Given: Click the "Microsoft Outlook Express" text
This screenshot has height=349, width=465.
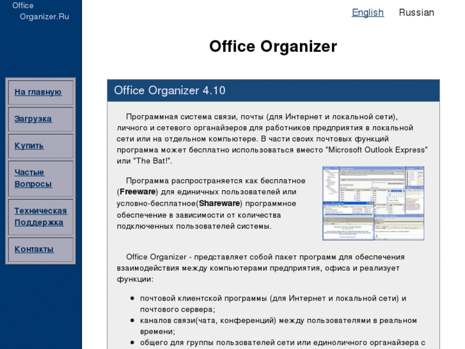Looking at the screenshot, I should (x=377, y=150).
